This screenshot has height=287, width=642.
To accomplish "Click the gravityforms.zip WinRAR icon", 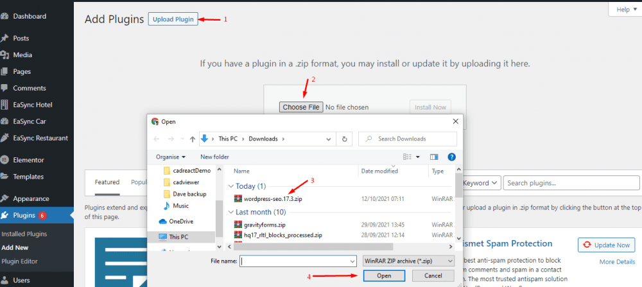I will click(238, 225).
